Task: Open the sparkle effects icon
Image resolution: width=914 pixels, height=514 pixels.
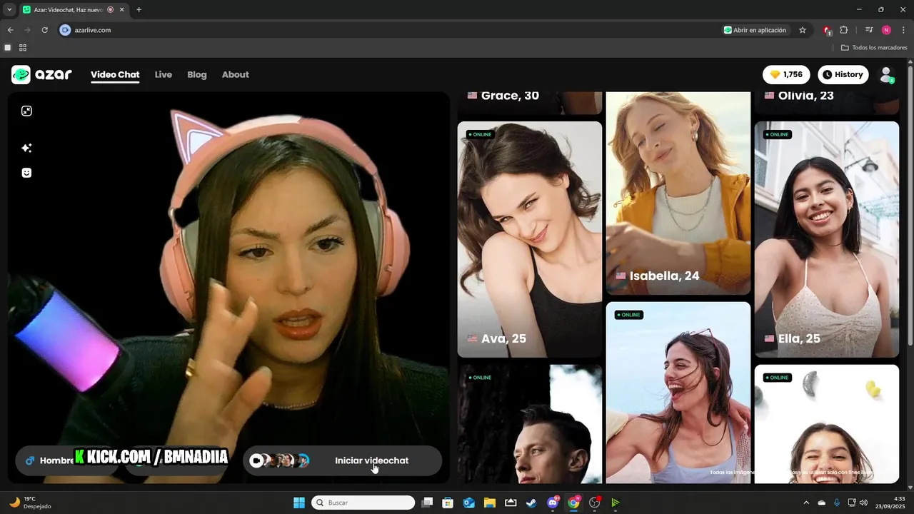Action: click(x=26, y=148)
